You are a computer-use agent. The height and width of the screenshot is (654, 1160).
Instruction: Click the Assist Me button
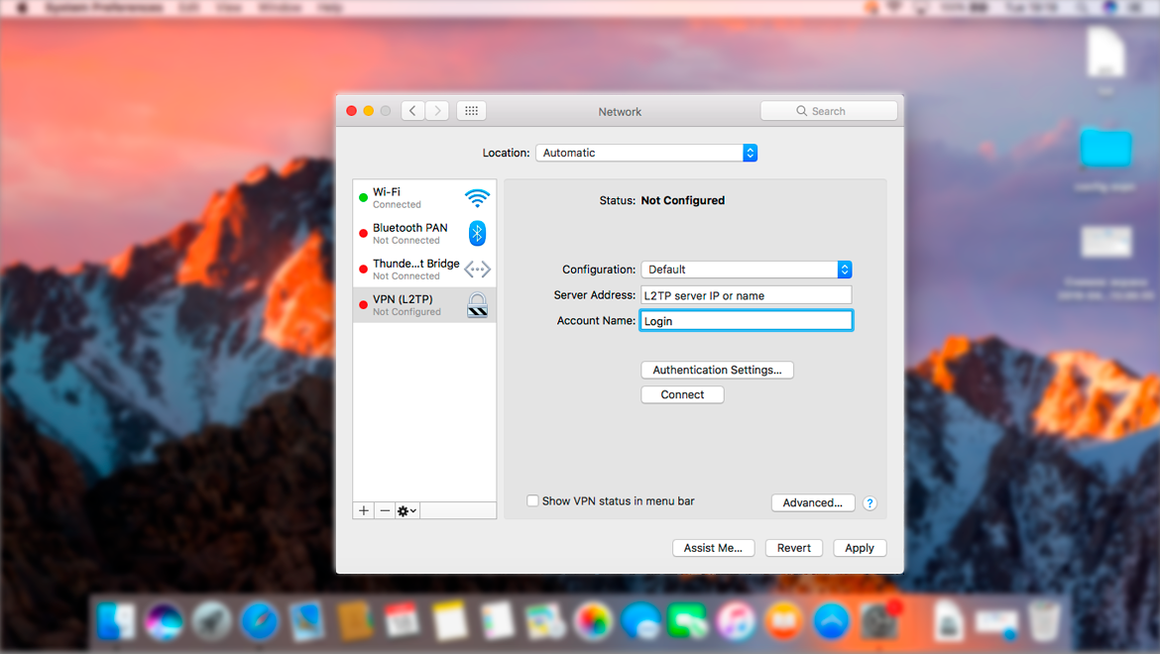713,548
